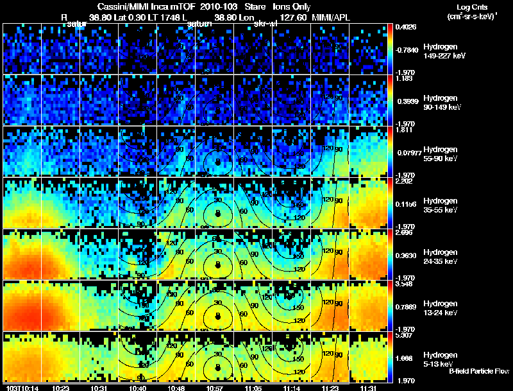
Task: Click Saturn dot in Hydrogen 55-90 keV row
Action: (218, 162)
